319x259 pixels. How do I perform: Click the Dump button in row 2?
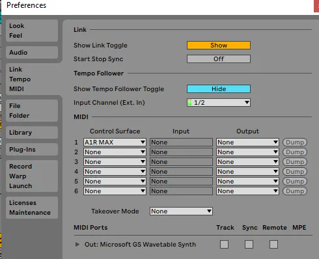click(295, 152)
